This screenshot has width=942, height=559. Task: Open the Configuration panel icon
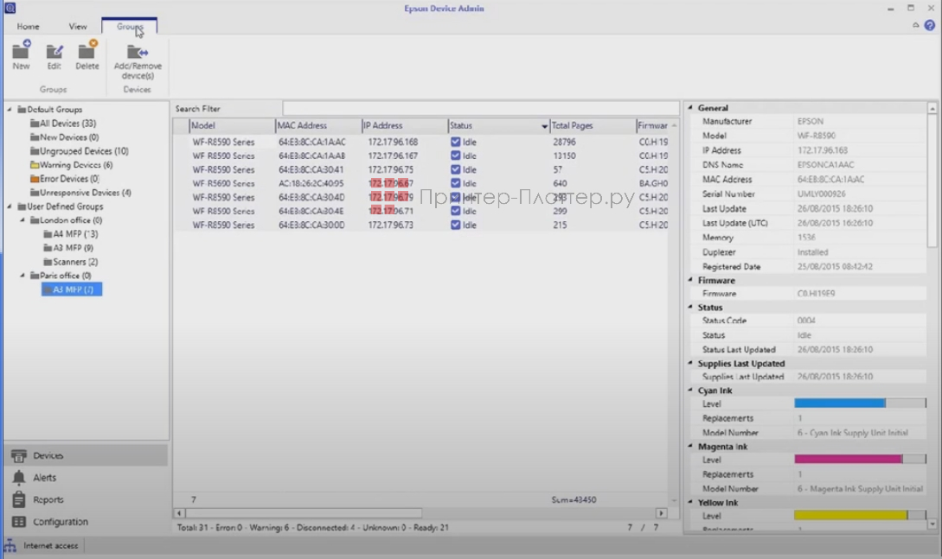[18, 522]
